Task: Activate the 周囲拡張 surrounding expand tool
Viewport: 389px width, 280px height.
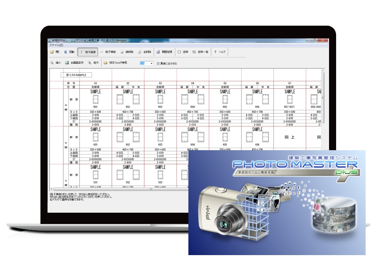Action: [x=164, y=52]
